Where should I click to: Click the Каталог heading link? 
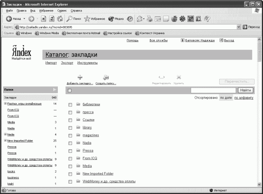[x=57, y=55]
